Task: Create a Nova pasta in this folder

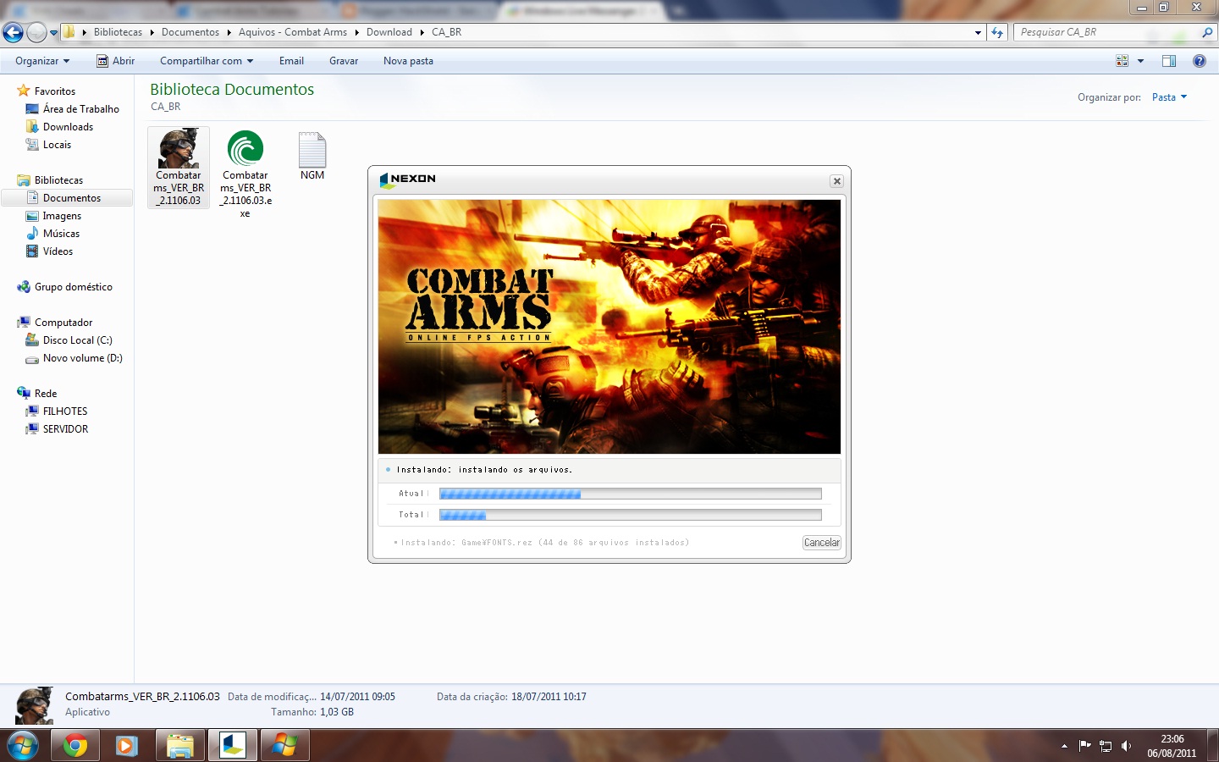Action: 408,60
